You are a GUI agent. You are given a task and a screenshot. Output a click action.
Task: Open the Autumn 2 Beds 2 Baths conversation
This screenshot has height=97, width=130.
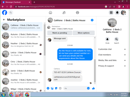pos(22,36)
